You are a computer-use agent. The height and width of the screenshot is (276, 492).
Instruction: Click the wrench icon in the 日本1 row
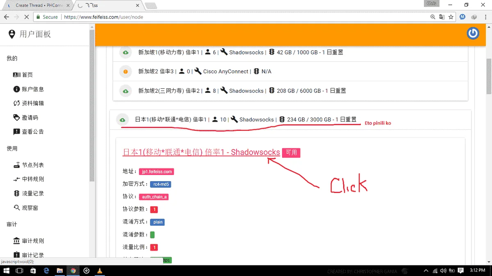pyautogui.click(x=234, y=119)
